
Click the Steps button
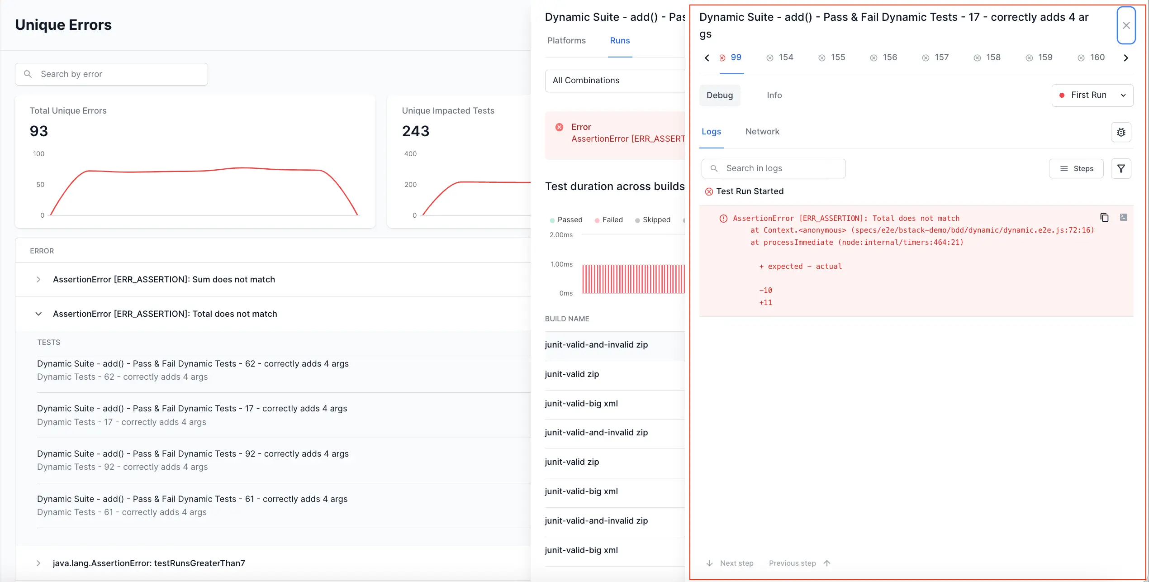click(1076, 168)
